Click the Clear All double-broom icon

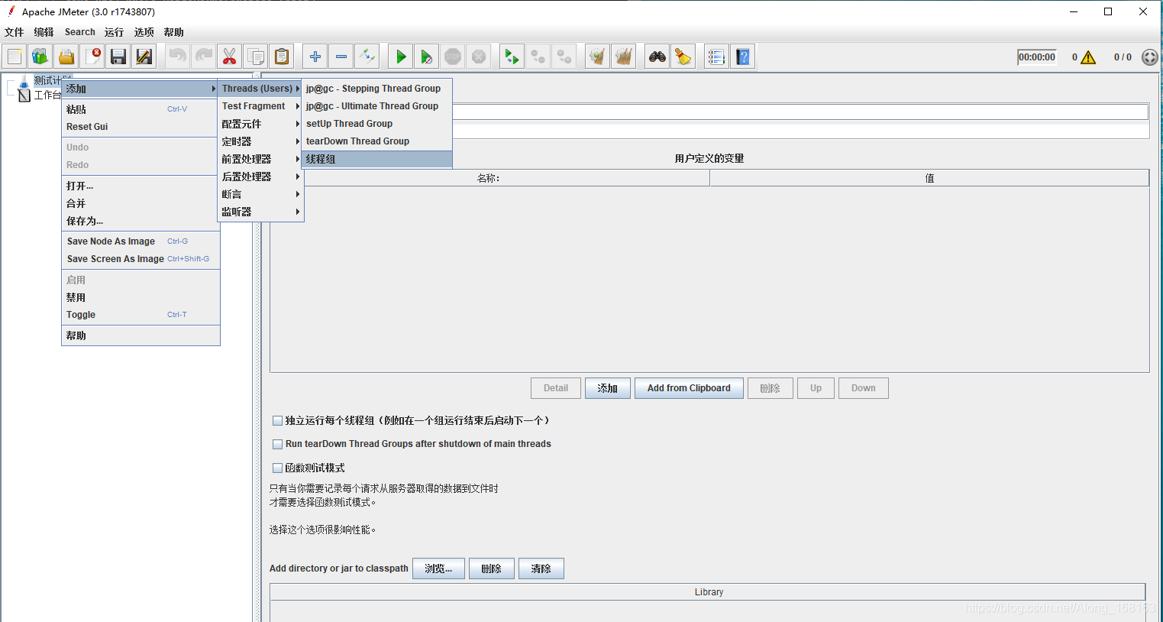click(623, 57)
